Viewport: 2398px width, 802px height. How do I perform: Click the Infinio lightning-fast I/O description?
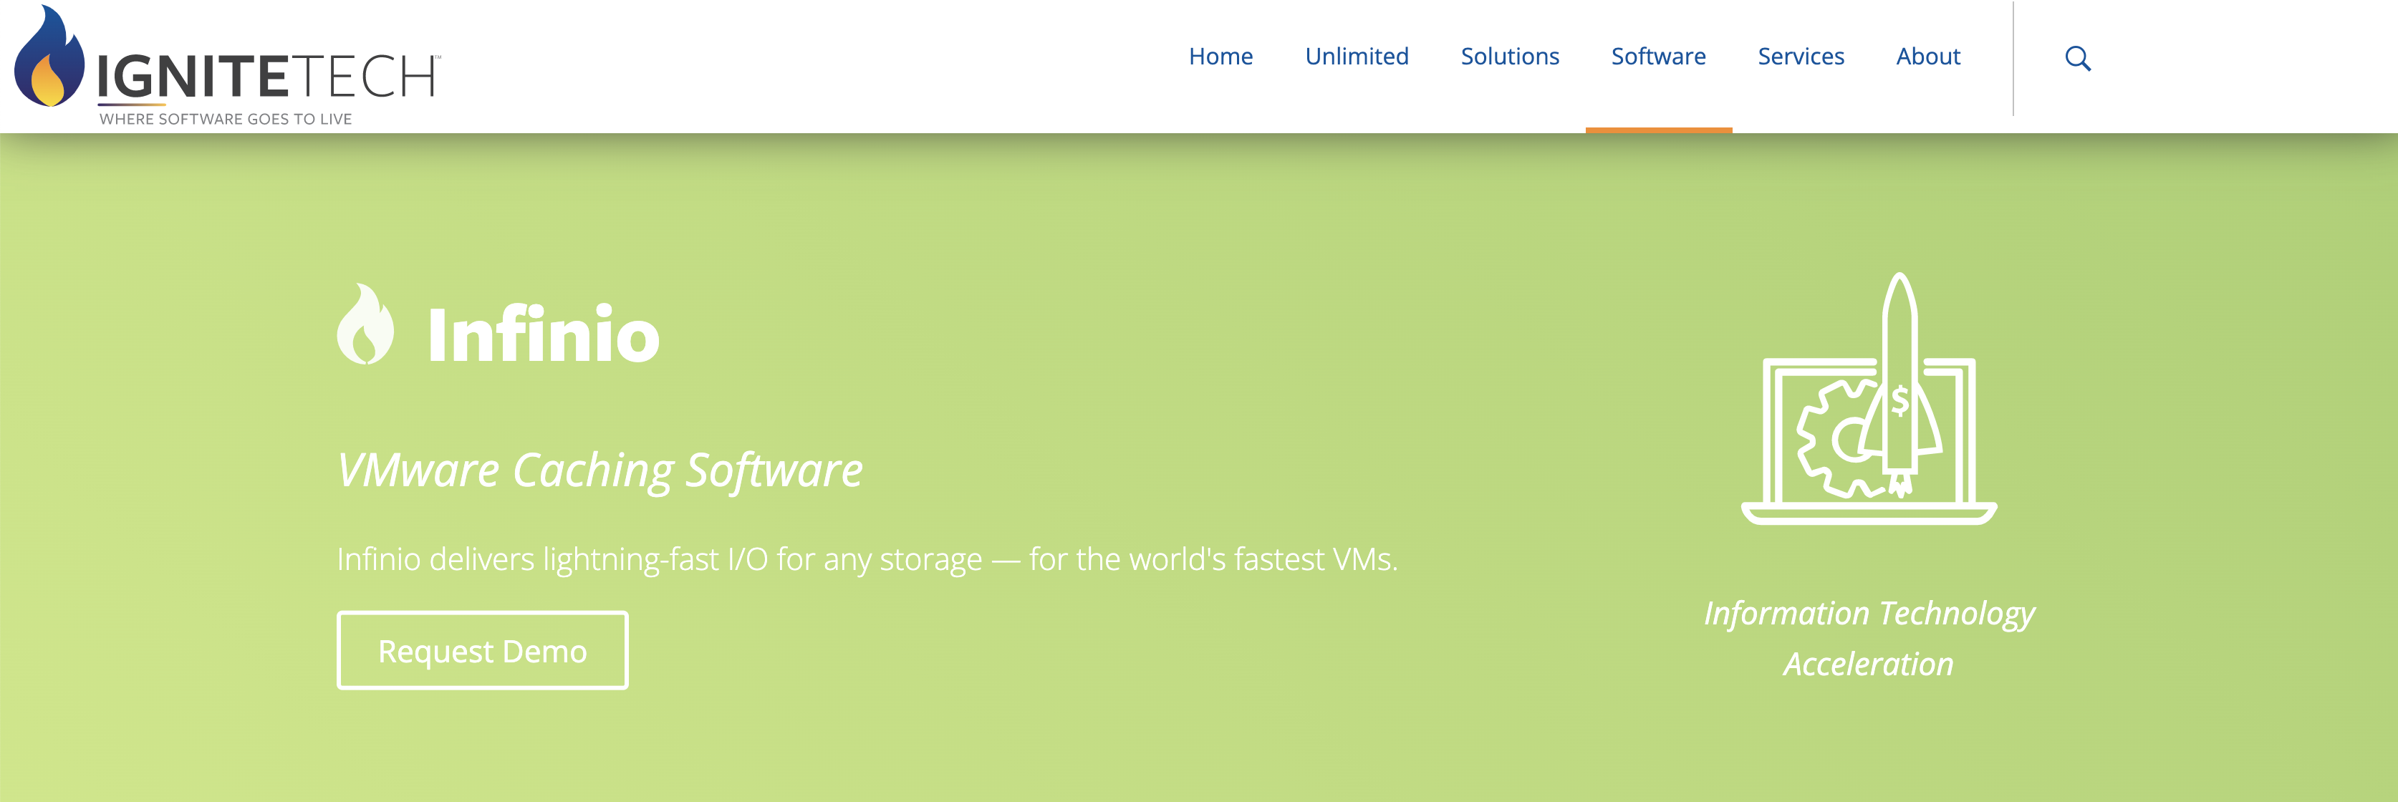pyautogui.click(x=867, y=559)
